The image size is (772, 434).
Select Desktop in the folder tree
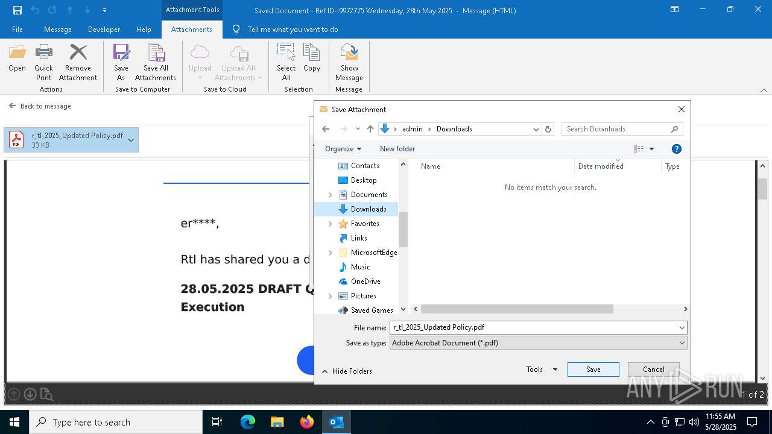tap(364, 180)
